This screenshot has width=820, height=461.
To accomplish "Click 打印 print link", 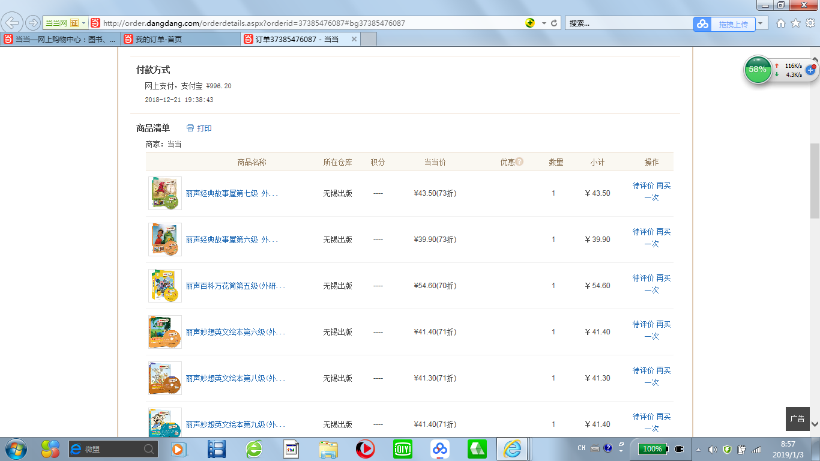I will point(205,128).
